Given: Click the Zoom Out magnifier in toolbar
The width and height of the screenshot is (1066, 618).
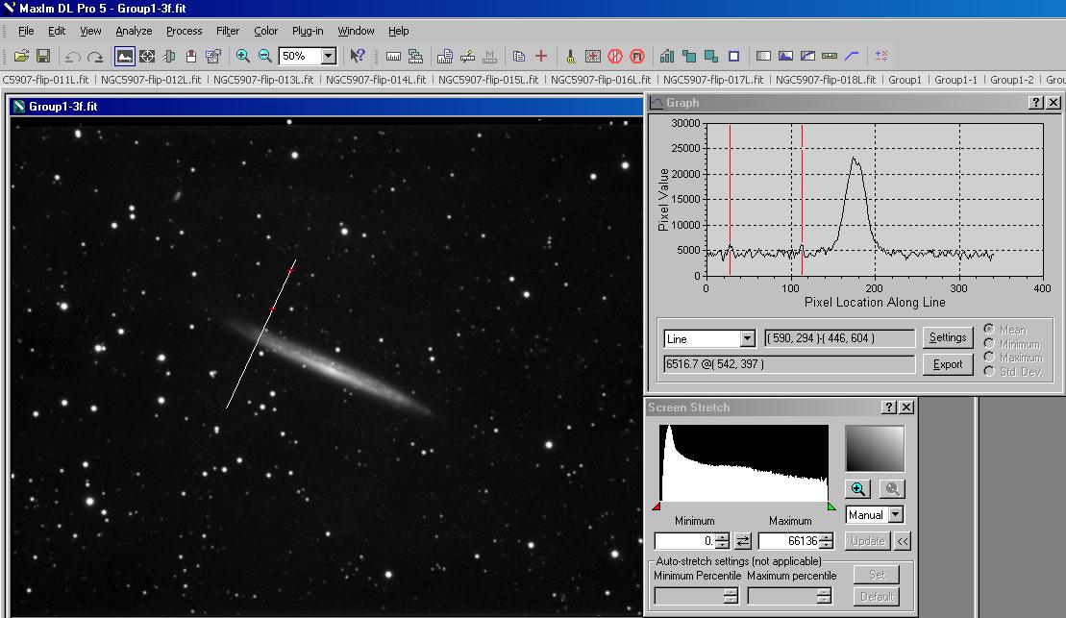Looking at the screenshot, I should pos(265,57).
